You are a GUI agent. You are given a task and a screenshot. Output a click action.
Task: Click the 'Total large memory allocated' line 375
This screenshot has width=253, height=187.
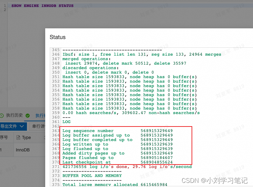coord(115,185)
